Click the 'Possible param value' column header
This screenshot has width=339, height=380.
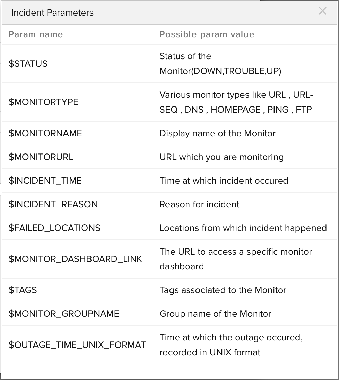point(207,34)
